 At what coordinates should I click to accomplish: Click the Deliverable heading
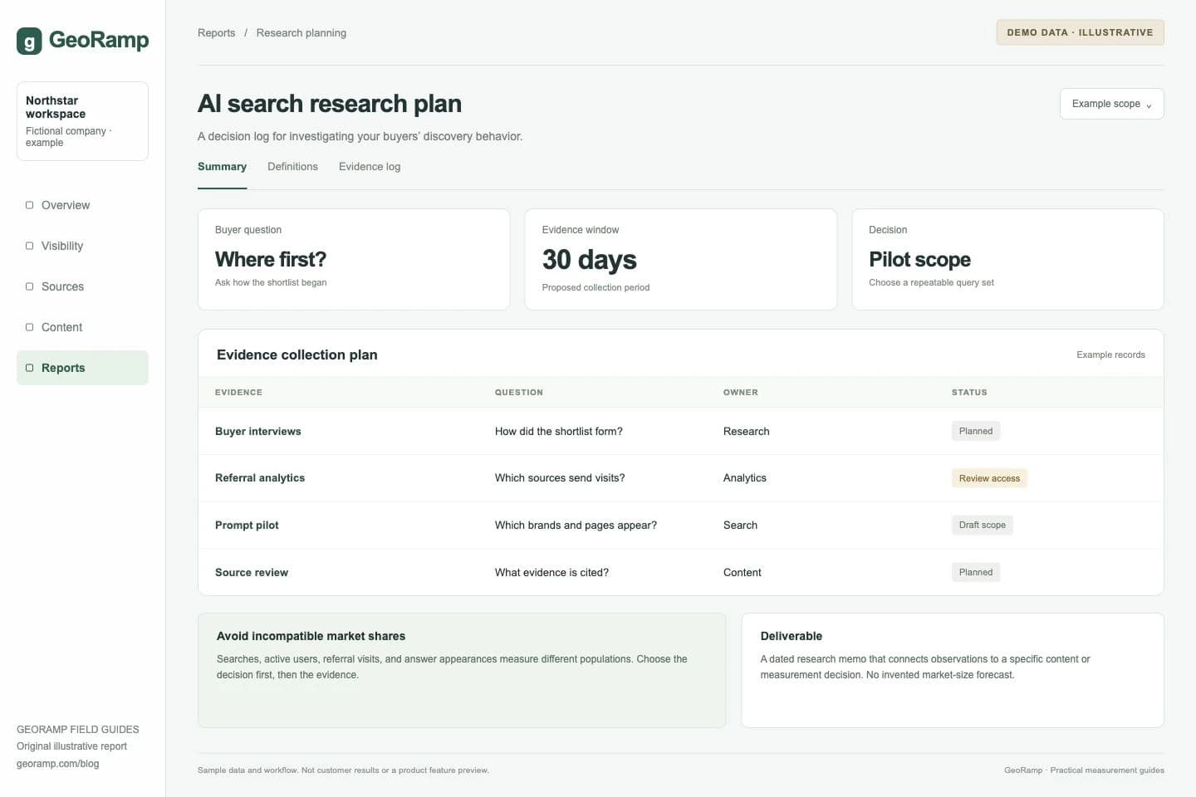(792, 636)
